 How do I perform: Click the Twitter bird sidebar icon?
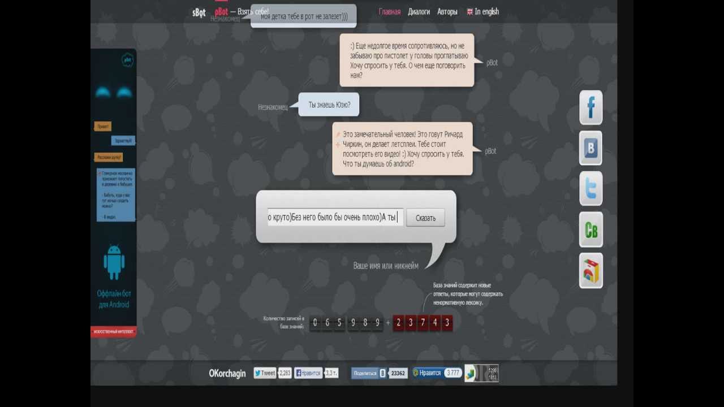tap(591, 189)
